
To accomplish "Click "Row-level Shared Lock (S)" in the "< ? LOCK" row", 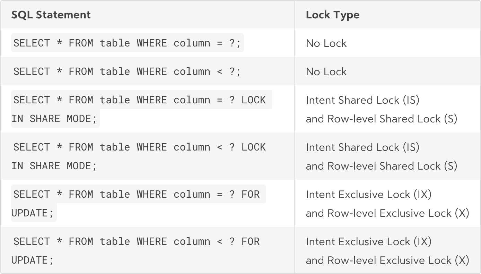I will pyautogui.click(x=392, y=166).
